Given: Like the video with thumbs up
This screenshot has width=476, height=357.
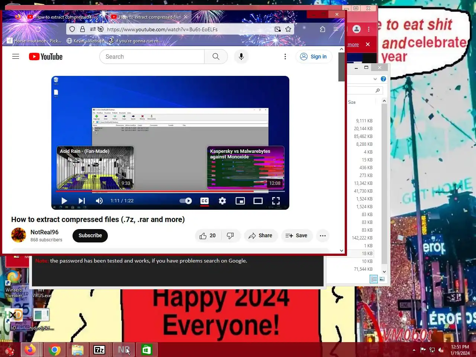Looking at the screenshot, I should [208, 236].
